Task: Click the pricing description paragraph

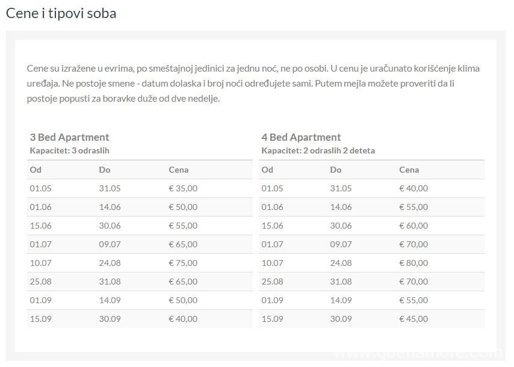Action: coord(253,83)
